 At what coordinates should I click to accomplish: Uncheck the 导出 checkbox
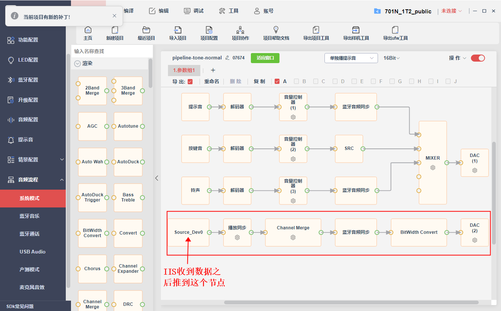click(190, 82)
